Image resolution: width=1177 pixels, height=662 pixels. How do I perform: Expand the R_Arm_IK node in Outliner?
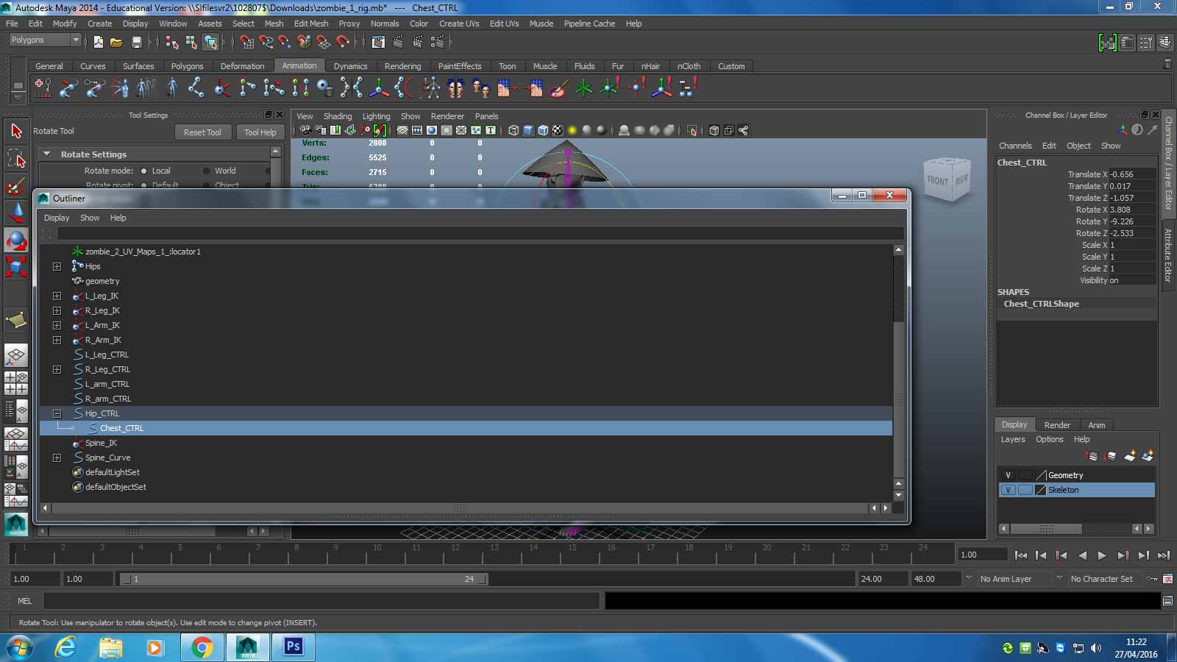pyautogui.click(x=57, y=340)
